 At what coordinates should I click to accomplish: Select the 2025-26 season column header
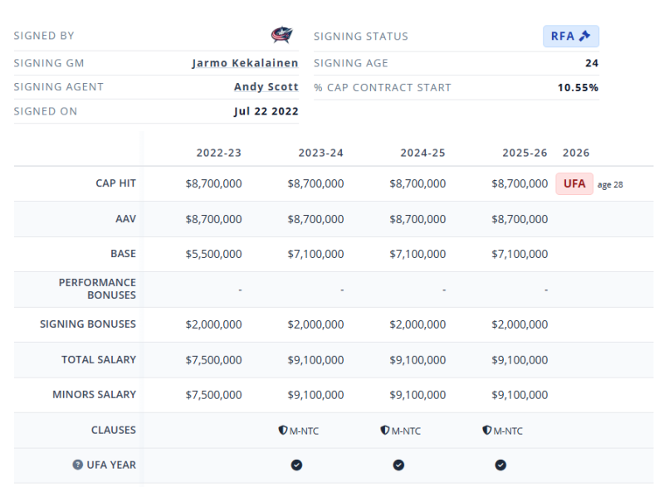click(x=525, y=153)
